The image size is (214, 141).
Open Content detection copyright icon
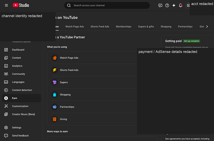[6, 90]
